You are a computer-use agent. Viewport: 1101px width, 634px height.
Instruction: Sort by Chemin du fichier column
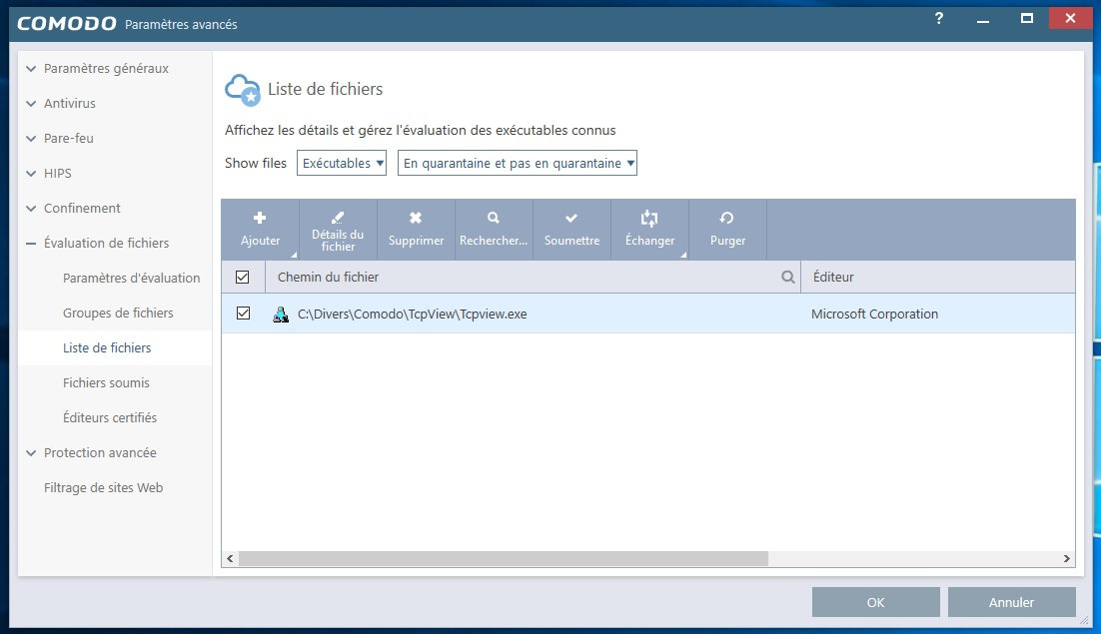(328, 277)
